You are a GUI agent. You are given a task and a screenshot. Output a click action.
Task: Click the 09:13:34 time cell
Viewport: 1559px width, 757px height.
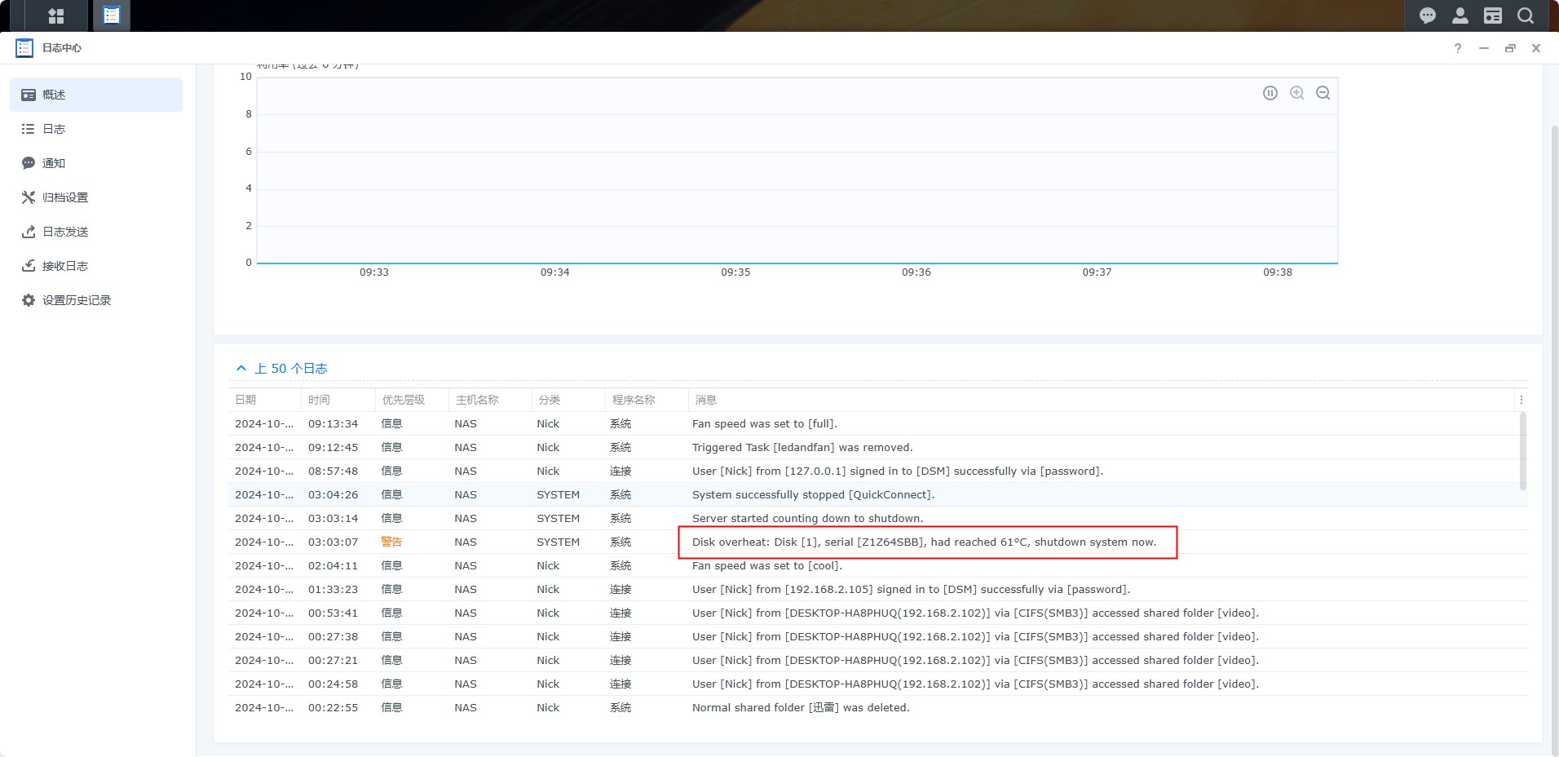point(333,424)
